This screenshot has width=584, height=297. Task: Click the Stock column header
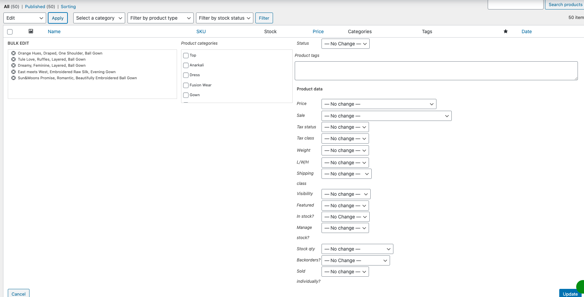coord(270,31)
